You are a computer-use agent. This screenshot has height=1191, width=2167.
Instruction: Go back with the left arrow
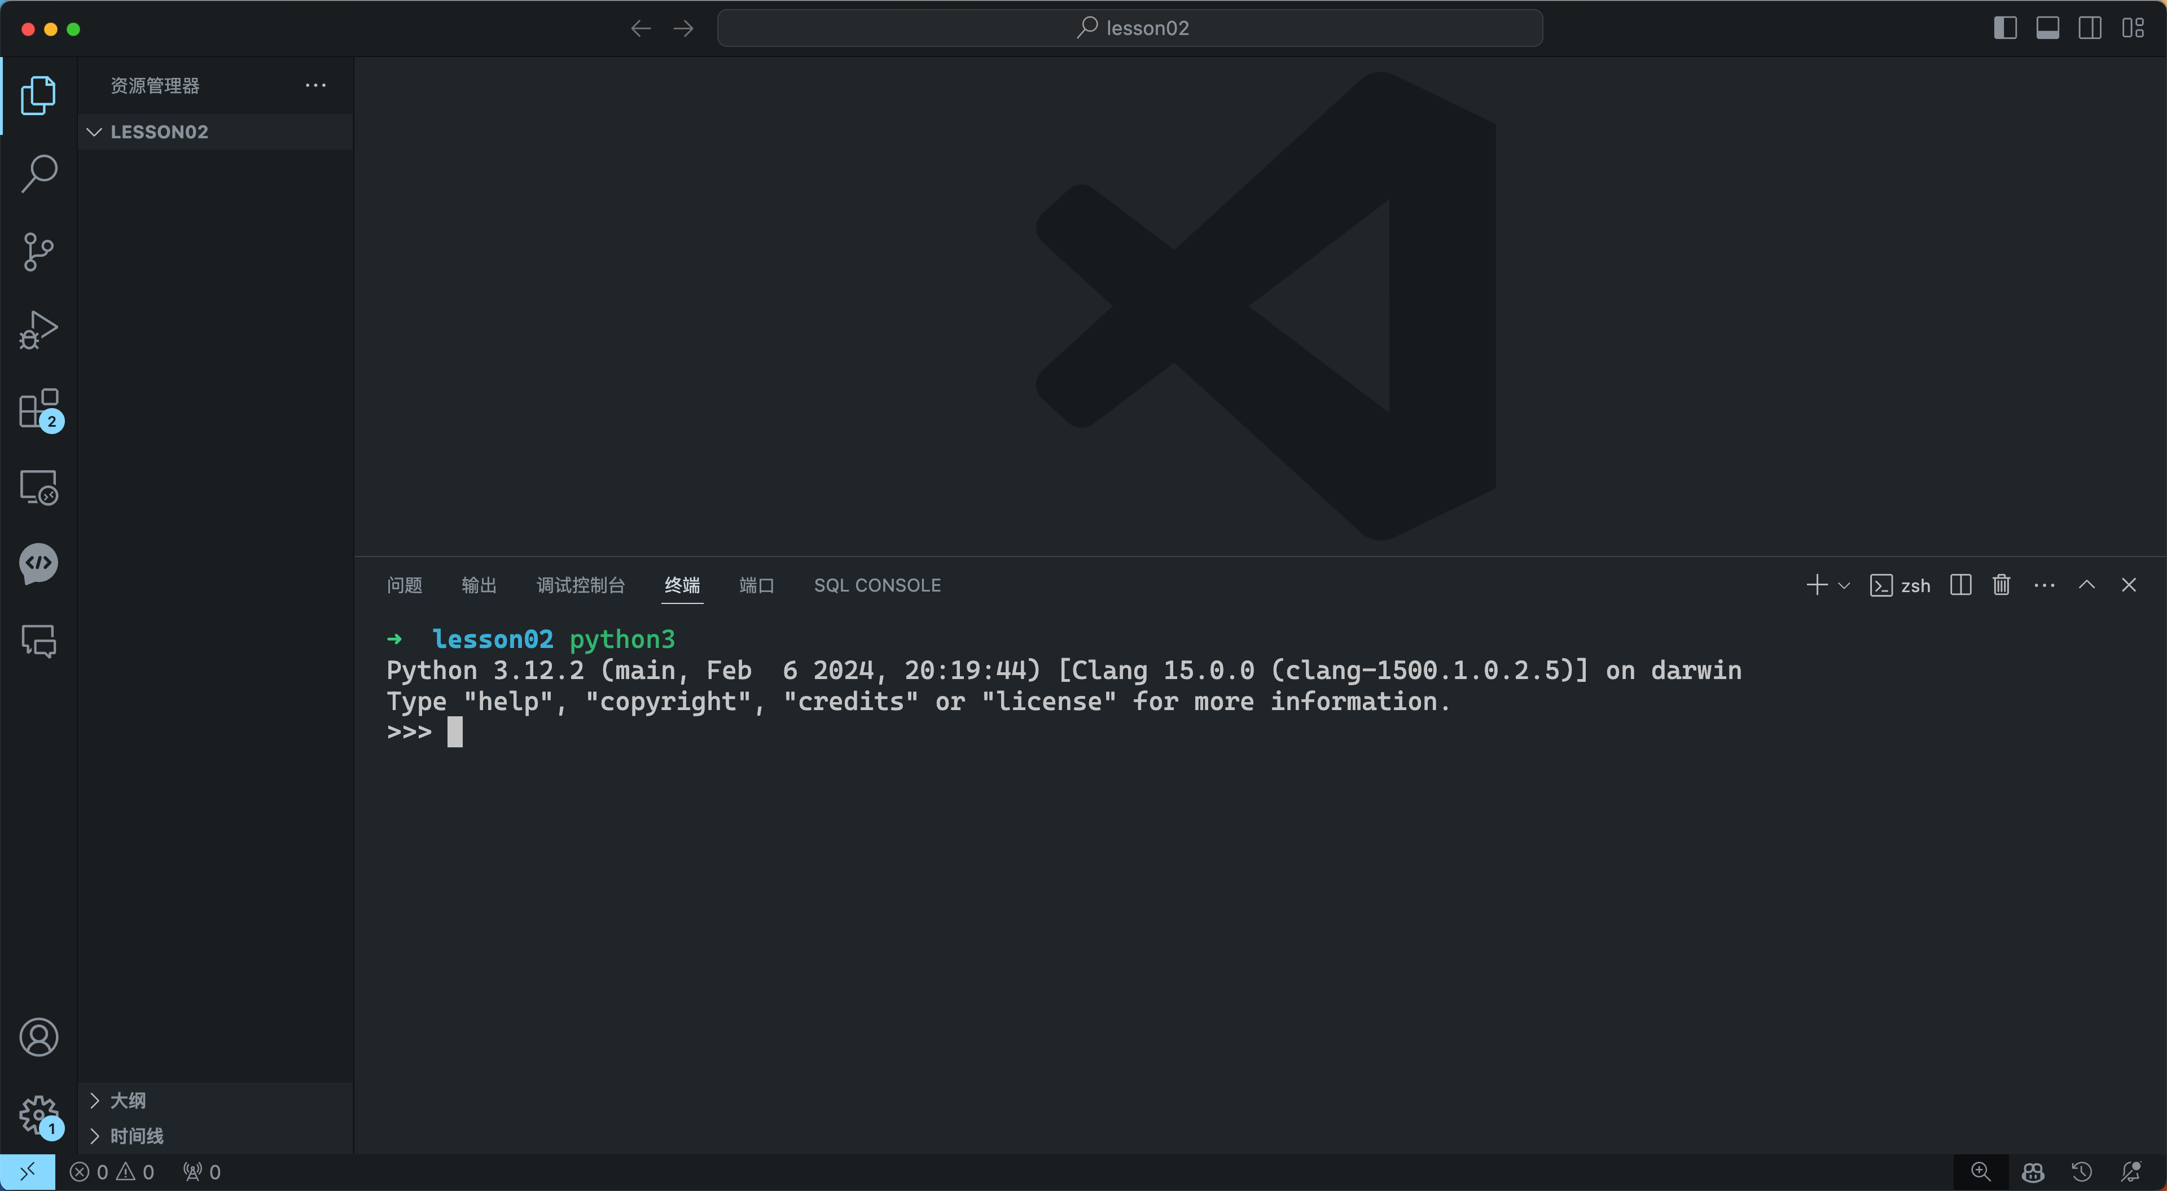tap(641, 29)
